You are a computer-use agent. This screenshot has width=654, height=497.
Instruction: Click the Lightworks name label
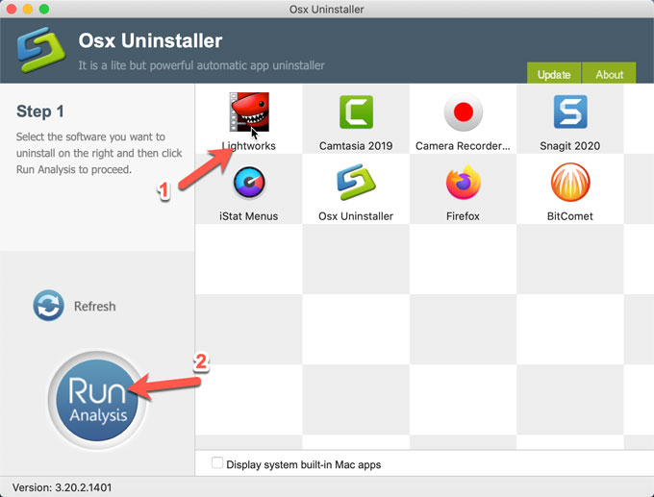click(249, 146)
